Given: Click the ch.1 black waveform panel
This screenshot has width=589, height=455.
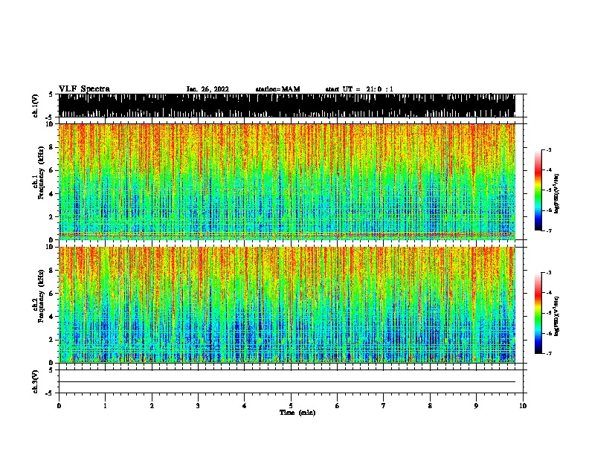Looking at the screenshot, I should tap(286, 106).
